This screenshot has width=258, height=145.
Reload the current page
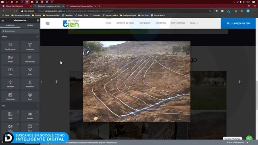coord(15,11)
